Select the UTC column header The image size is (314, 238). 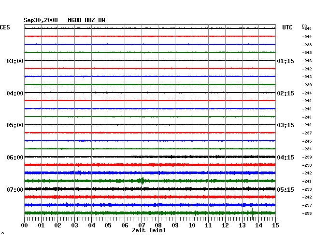(287, 27)
